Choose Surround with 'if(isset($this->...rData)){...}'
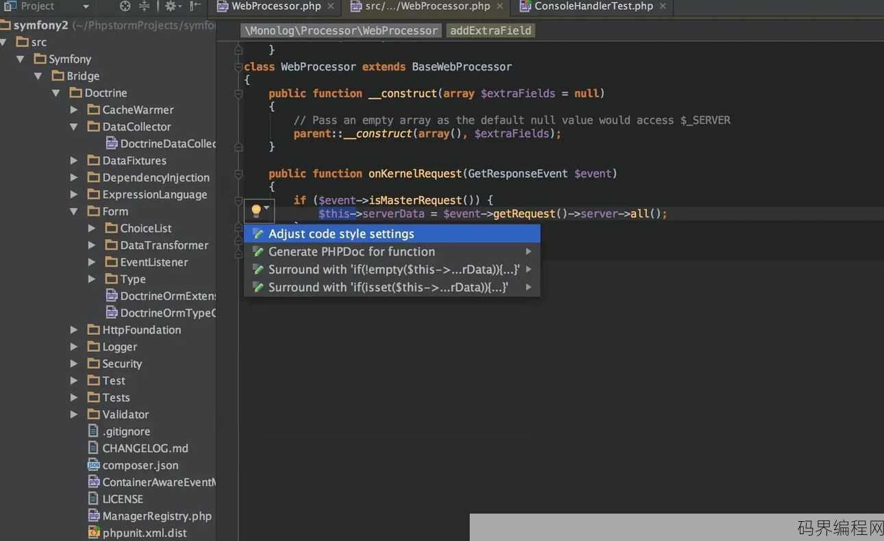The height and width of the screenshot is (541, 884). pyautogui.click(x=392, y=287)
